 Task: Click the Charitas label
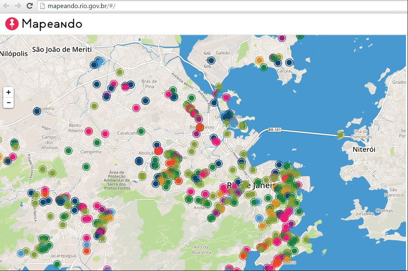(384, 211)
